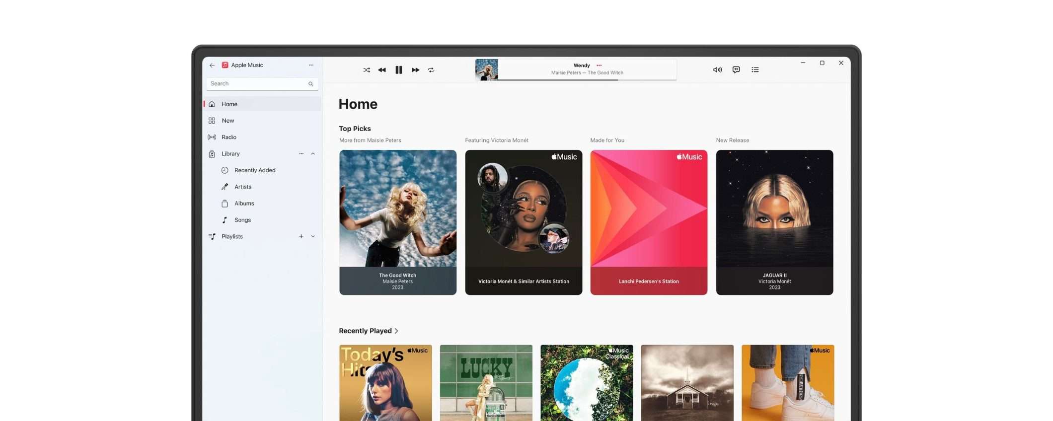Toggle shuffle playback
The height and width of the screenshot is (421, 1053).
tap(367, 70)
